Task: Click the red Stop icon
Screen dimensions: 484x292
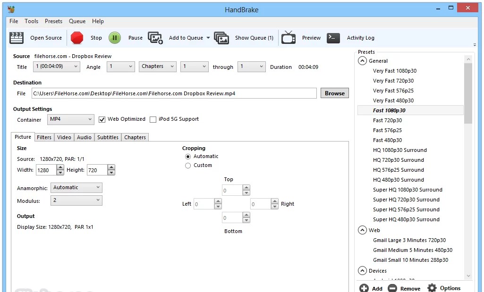Action: point(76,37)
